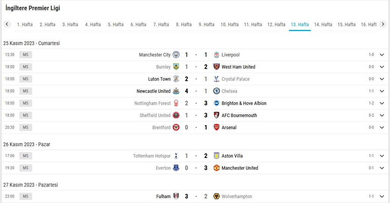Click the Manchester City club crest
The height and width of the screenshot is (203, 390).
pos(176,55)
